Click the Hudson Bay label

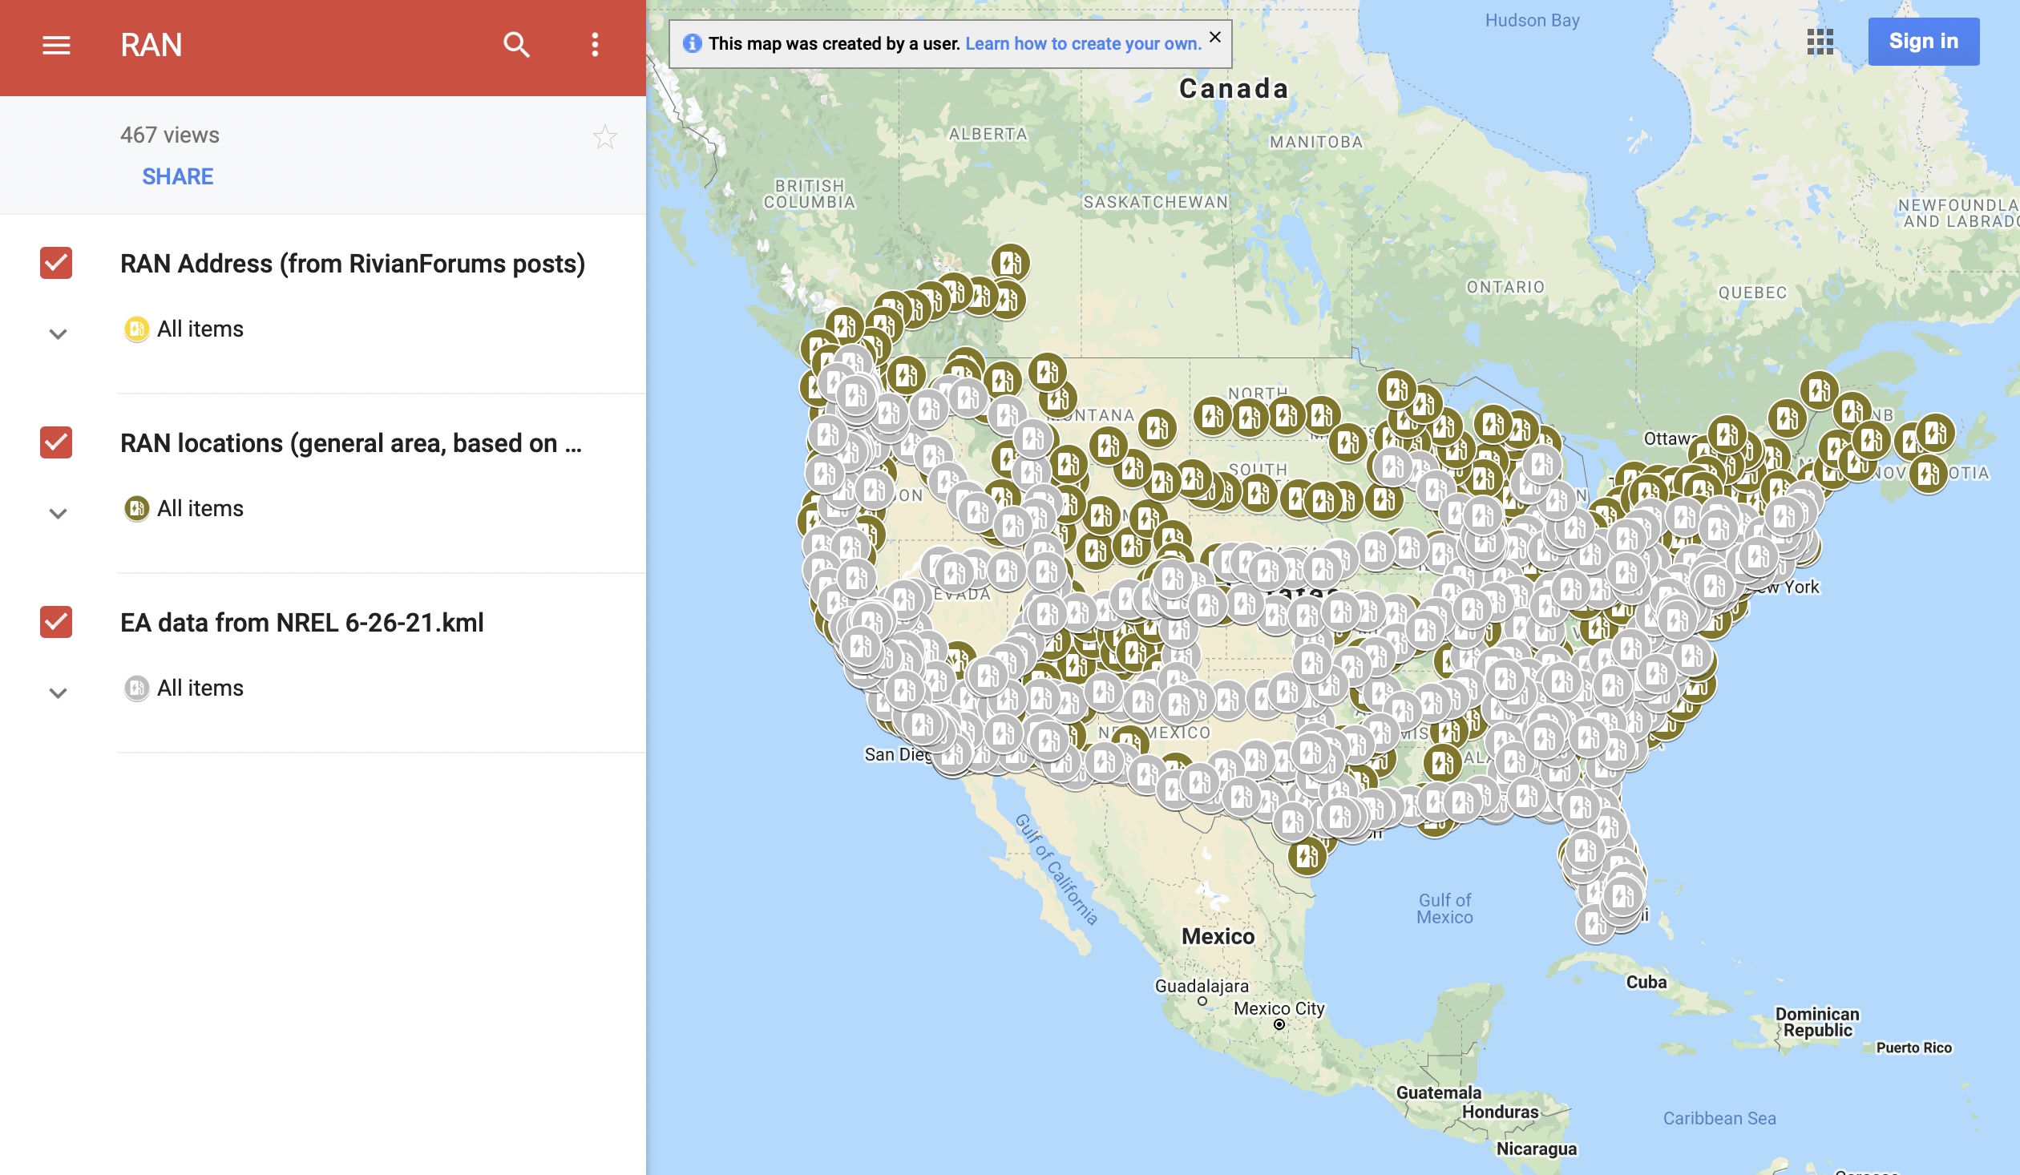pyautogui.click(x=1532, y=21)
